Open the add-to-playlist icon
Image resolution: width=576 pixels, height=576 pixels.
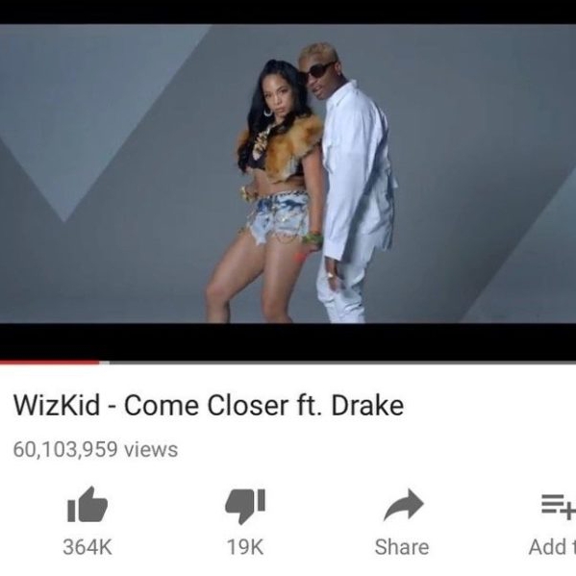pos(559,507)
